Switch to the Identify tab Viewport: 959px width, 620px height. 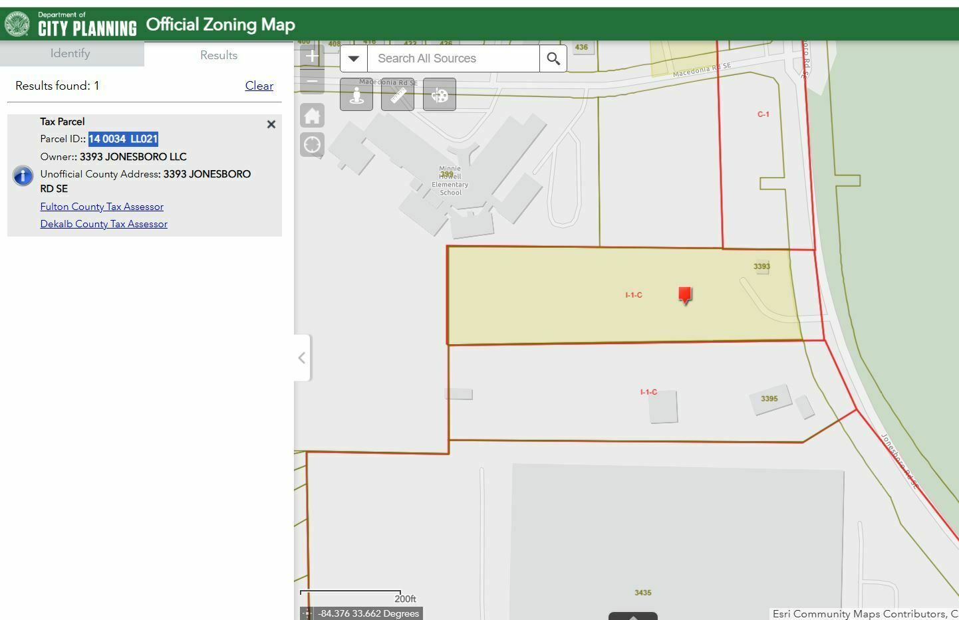pyautogui.click(x=70, y=54)
